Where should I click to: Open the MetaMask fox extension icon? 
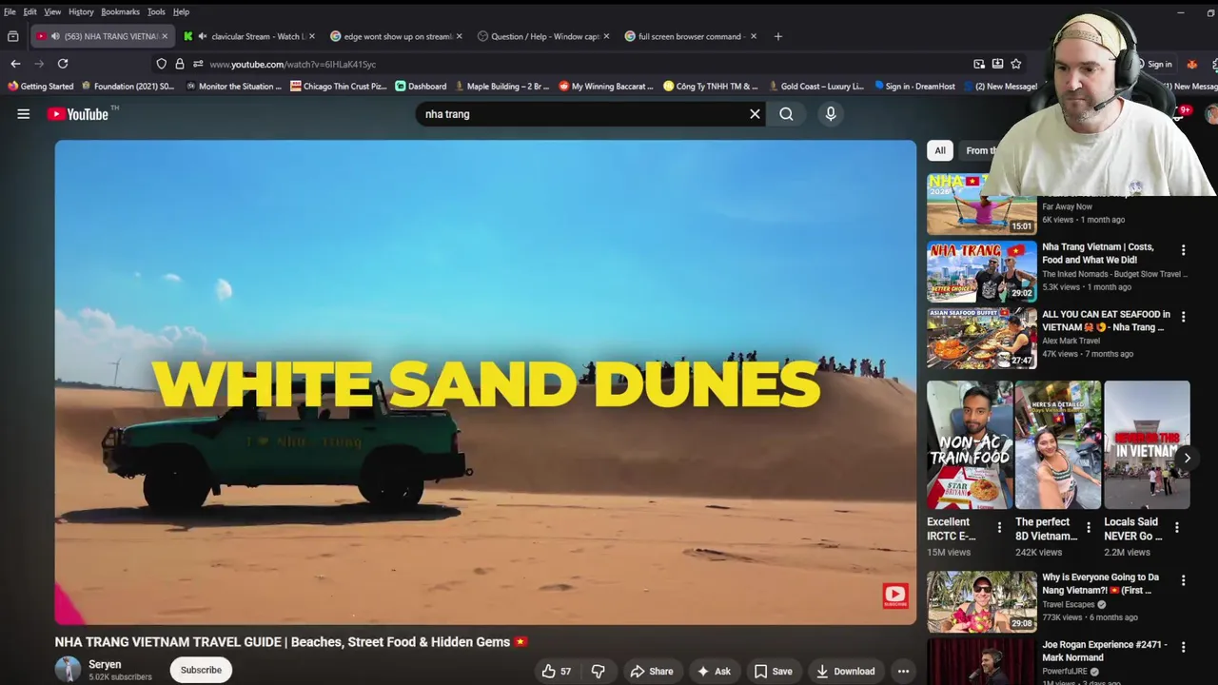tap(1191, 64)
